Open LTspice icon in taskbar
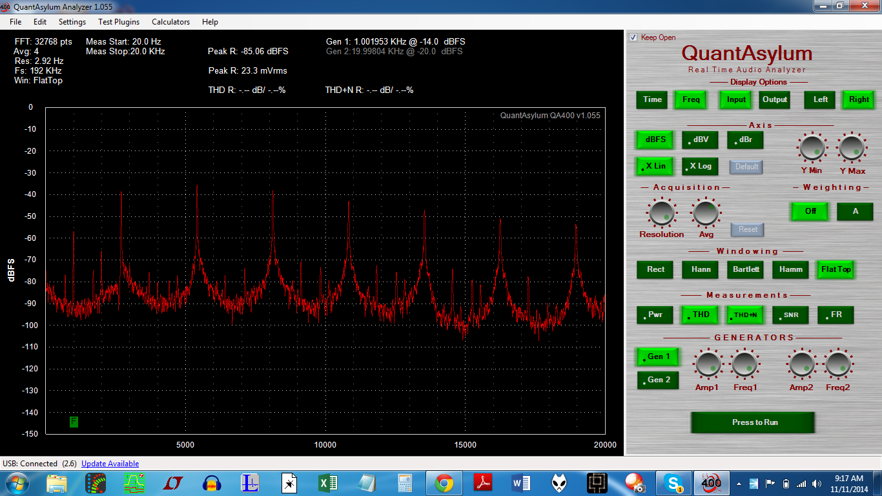This screenshot has height=496, width=882. [174, 483]
